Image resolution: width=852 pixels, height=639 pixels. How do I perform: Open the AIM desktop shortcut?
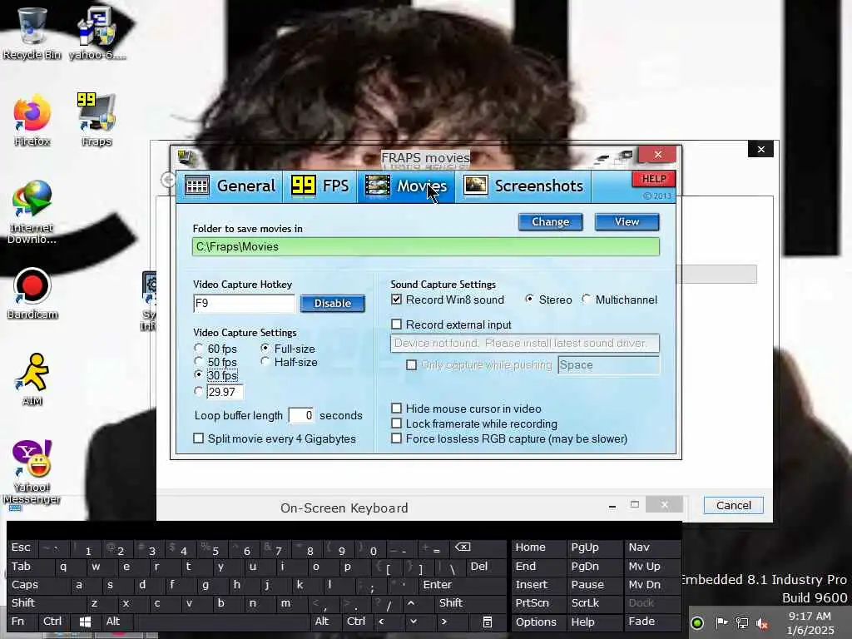pyautogui.click(x=32, y=380)
